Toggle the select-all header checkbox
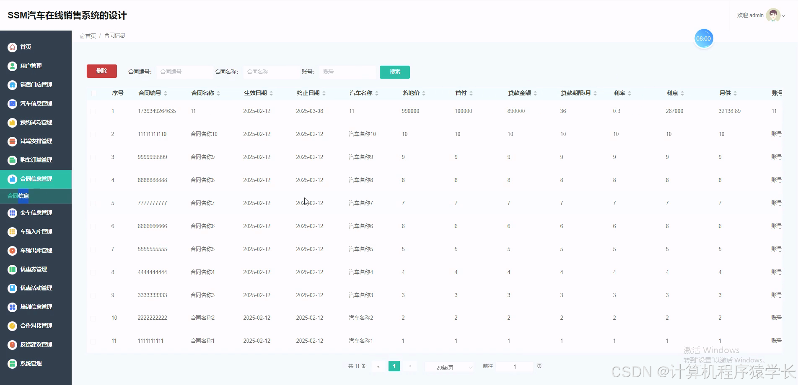Screen dimensions: 798x385 tap(93, 93)
